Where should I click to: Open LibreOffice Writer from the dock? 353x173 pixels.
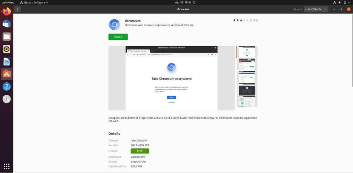click(6, 61)
